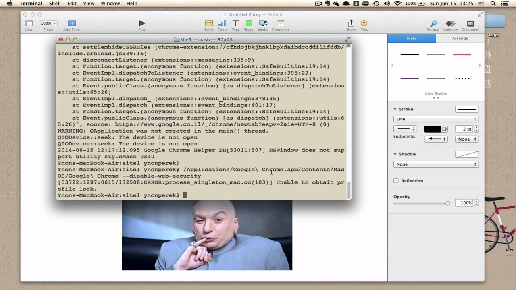The width and height of the screenshot is (516, 290).
Task: Open the Shell menu
Action: click(55, 3)
